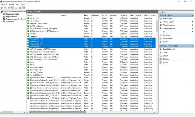Click the tree pane horizontal scrollbar thumb
Image resolution: width=195 pixels, height=117 pixels.
8,112
